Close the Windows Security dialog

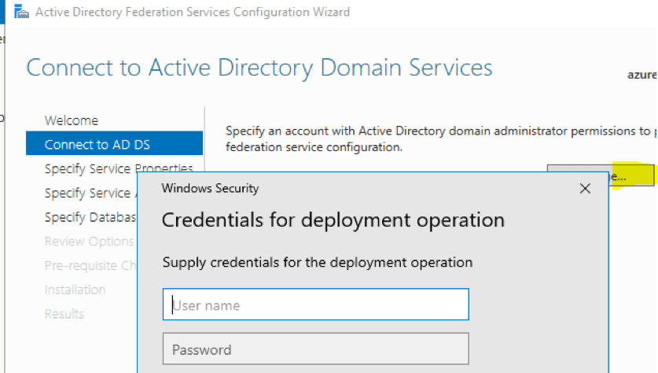pyautogui.click(x=585, y=189)
